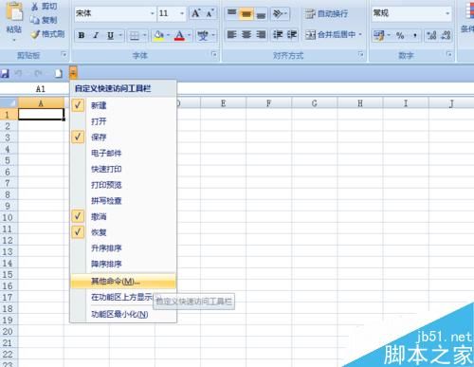Screen dimensions: 474x367
Task: Open the font size dropdown showing 11
Action: point(182,13)
